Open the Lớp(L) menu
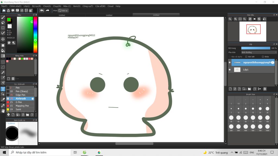The image size is (278, 156). click(27, 6)
